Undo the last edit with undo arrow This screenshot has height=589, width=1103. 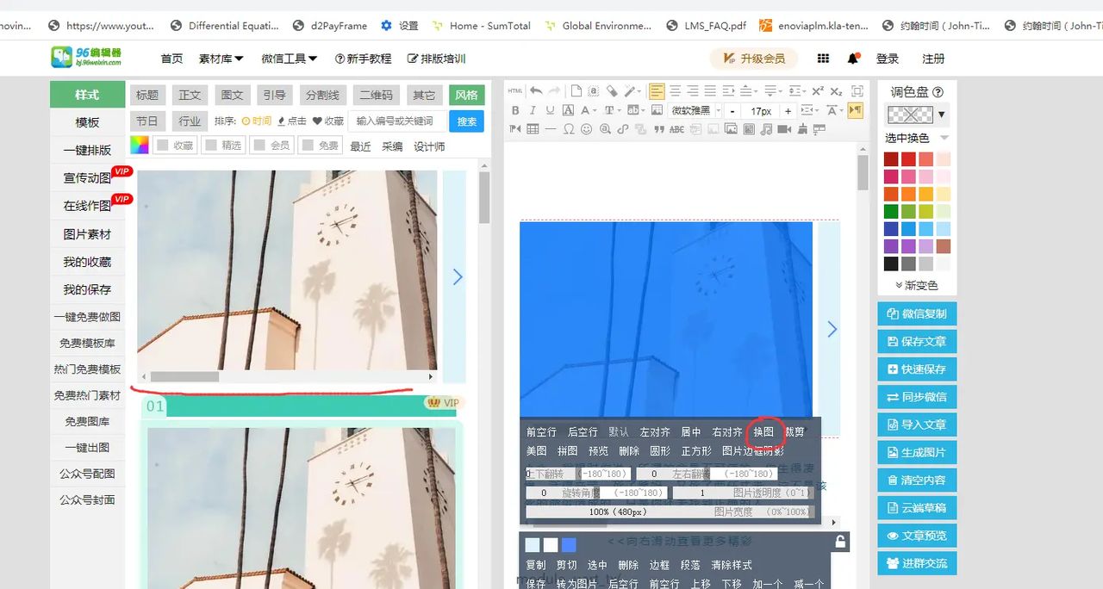tap(535, 90)
